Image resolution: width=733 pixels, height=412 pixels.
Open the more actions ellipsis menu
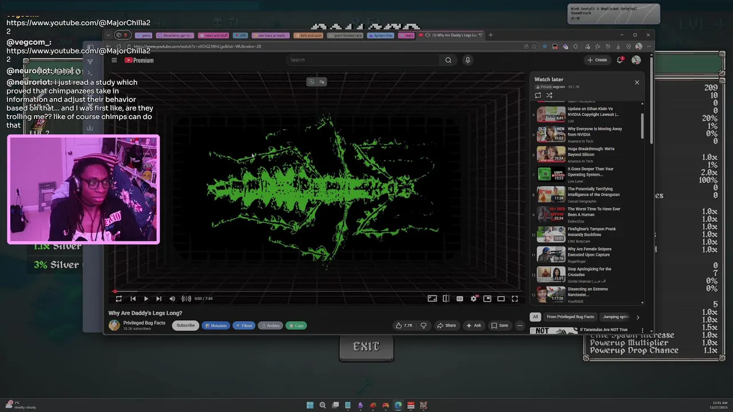519,326
